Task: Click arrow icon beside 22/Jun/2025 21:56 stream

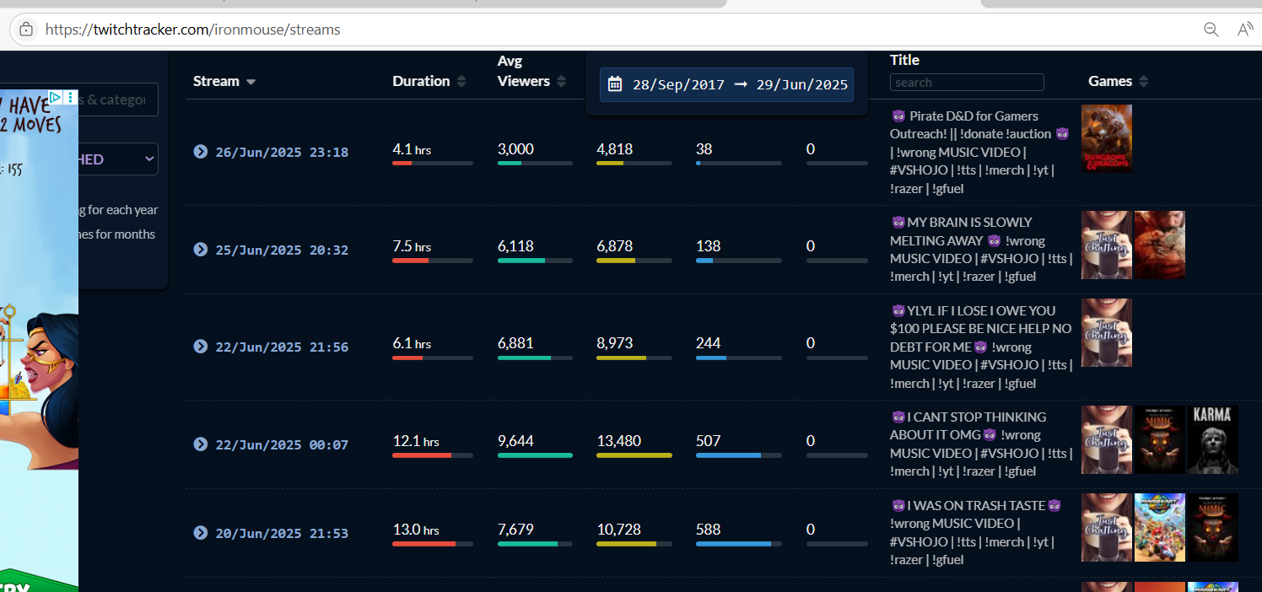Action: pyautogui.click(x=201, y=347)
